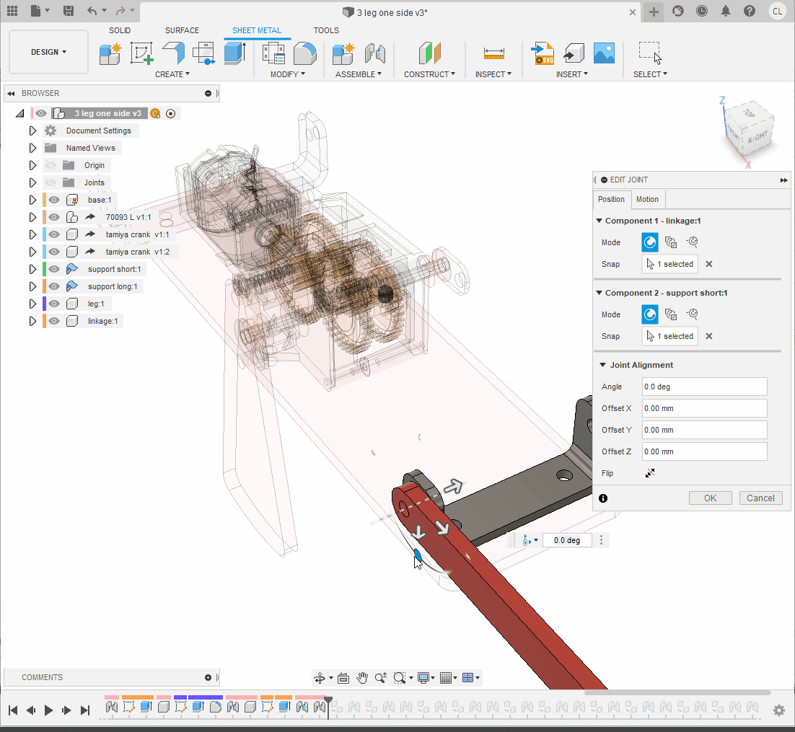Open the SOLID toolbar tab
The height and width of the screenshot is (732, 795).
coord(120,30)
